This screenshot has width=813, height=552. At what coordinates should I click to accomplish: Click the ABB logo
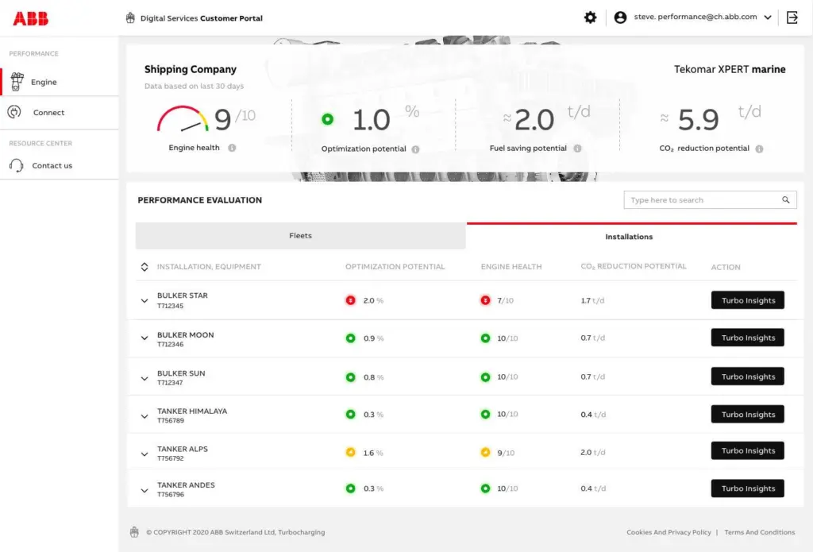[x=31, y=19]
